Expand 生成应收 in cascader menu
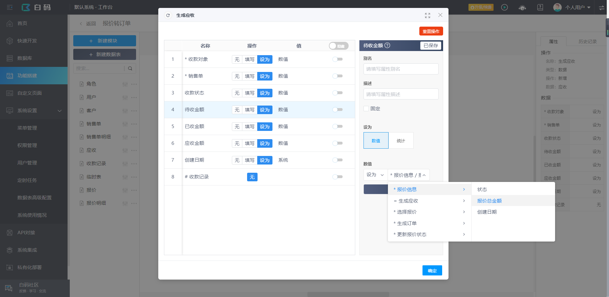 (429, 201)
